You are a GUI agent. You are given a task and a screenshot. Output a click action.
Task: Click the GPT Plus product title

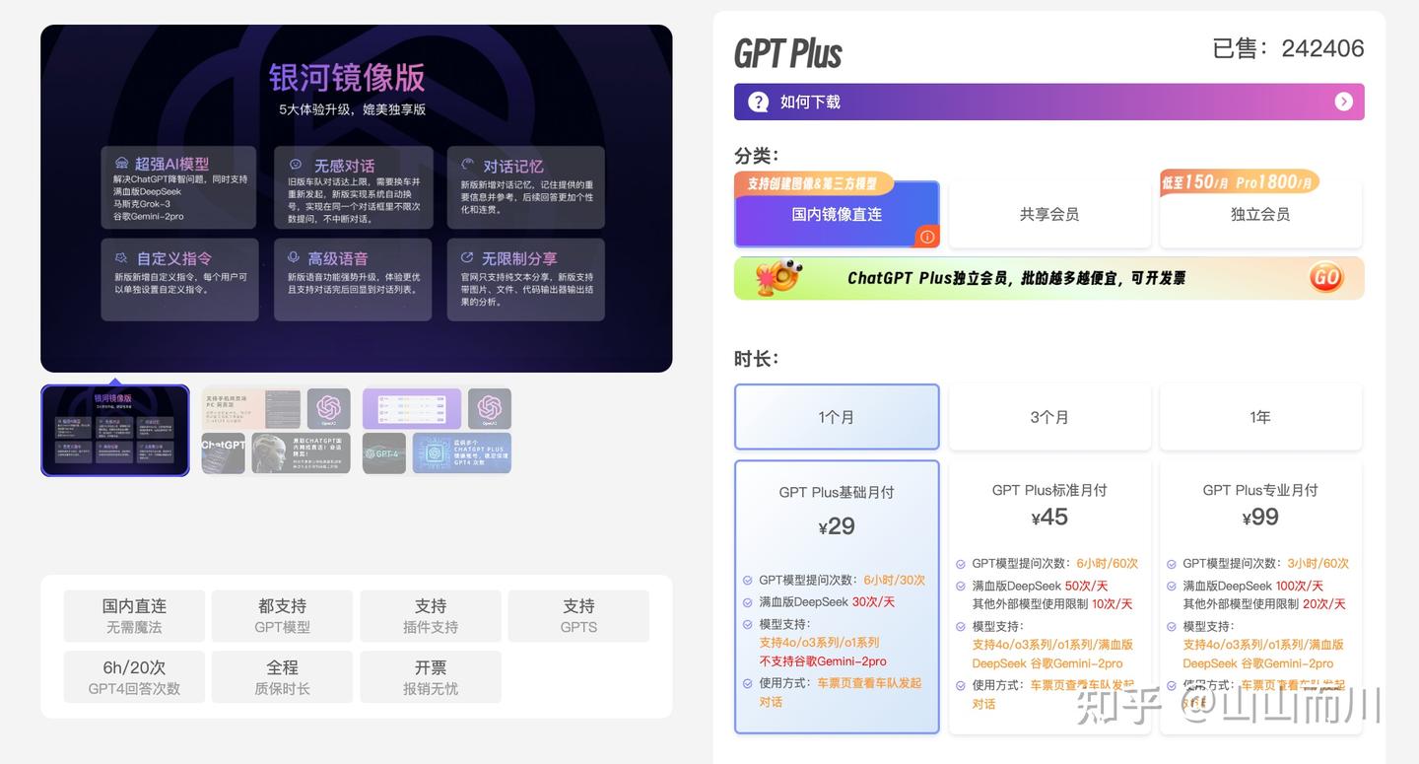click(x=788, y=53)
